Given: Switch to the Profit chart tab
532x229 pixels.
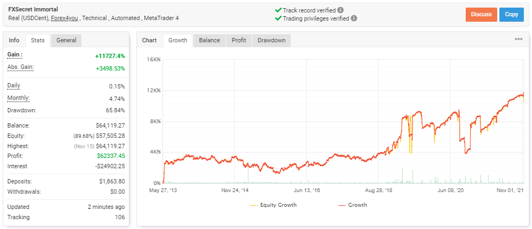Looking at the screenshot, I should [x=239, y=40].
